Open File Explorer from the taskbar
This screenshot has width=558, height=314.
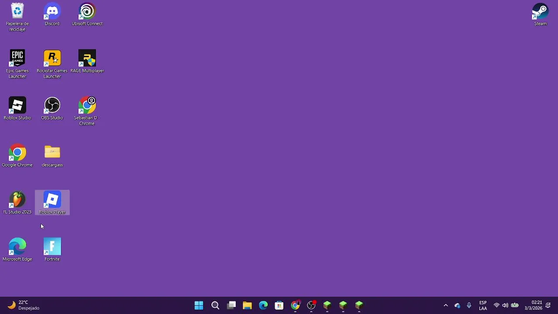point(247,305)
